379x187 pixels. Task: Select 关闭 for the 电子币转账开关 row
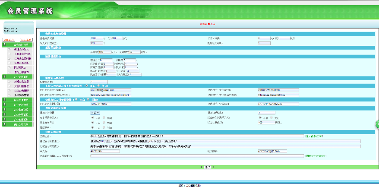[104, 118]
